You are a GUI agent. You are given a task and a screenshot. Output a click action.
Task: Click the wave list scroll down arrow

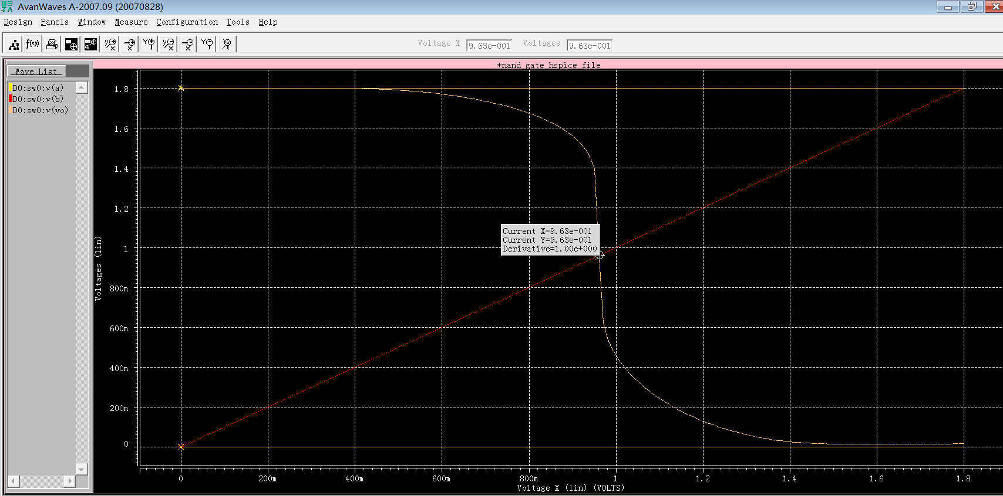point(82,469)
